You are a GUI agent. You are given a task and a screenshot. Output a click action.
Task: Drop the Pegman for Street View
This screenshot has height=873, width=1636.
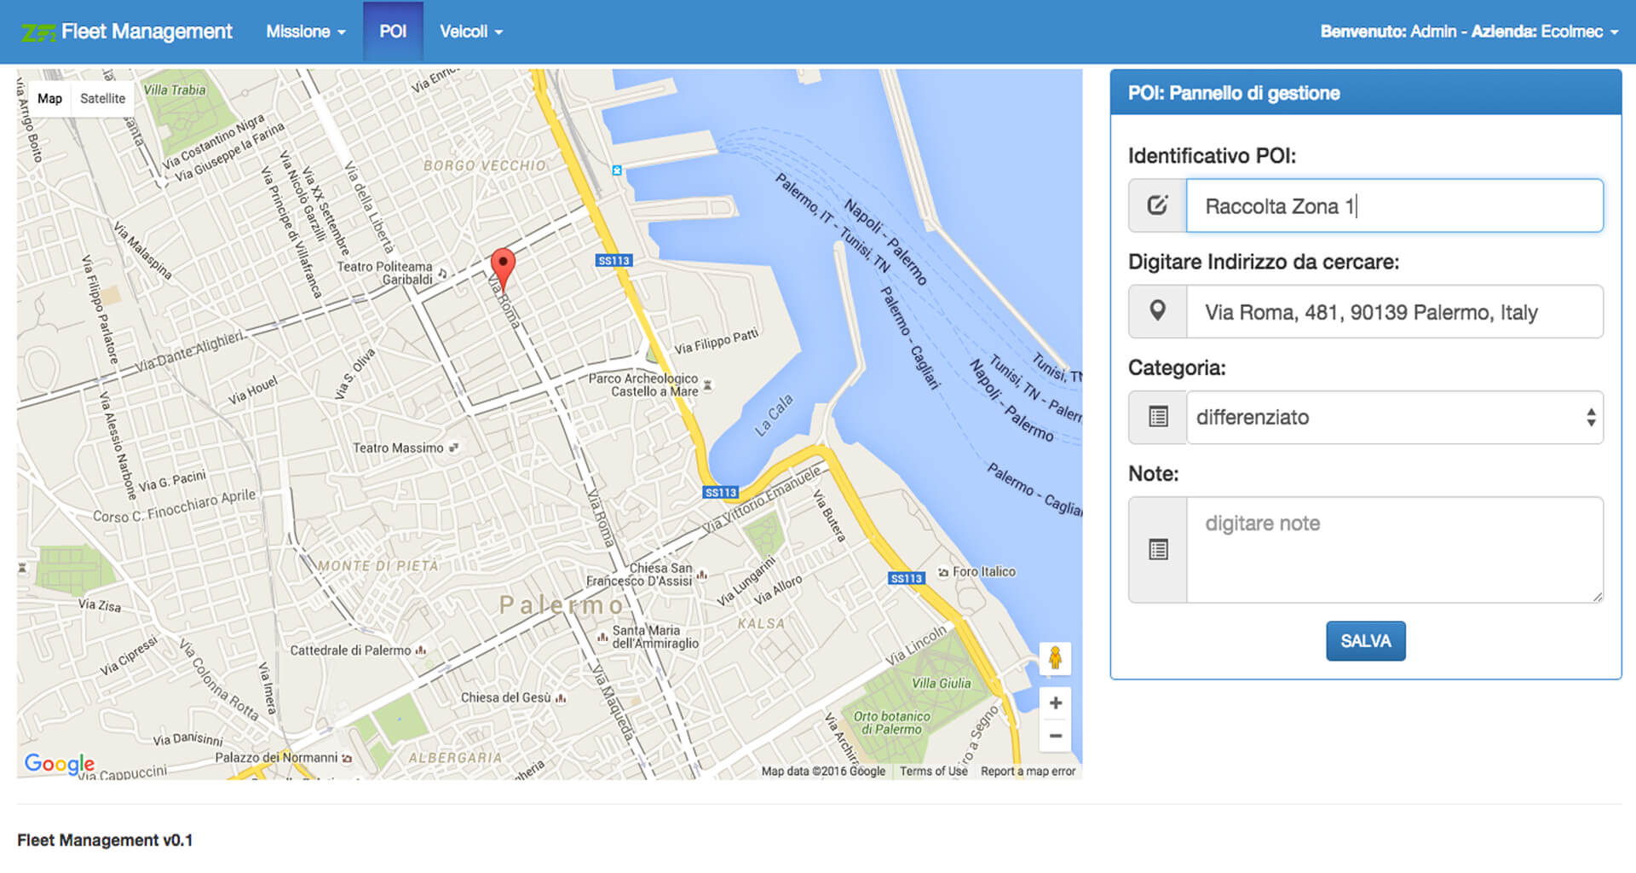click(x=1056, y=658)
